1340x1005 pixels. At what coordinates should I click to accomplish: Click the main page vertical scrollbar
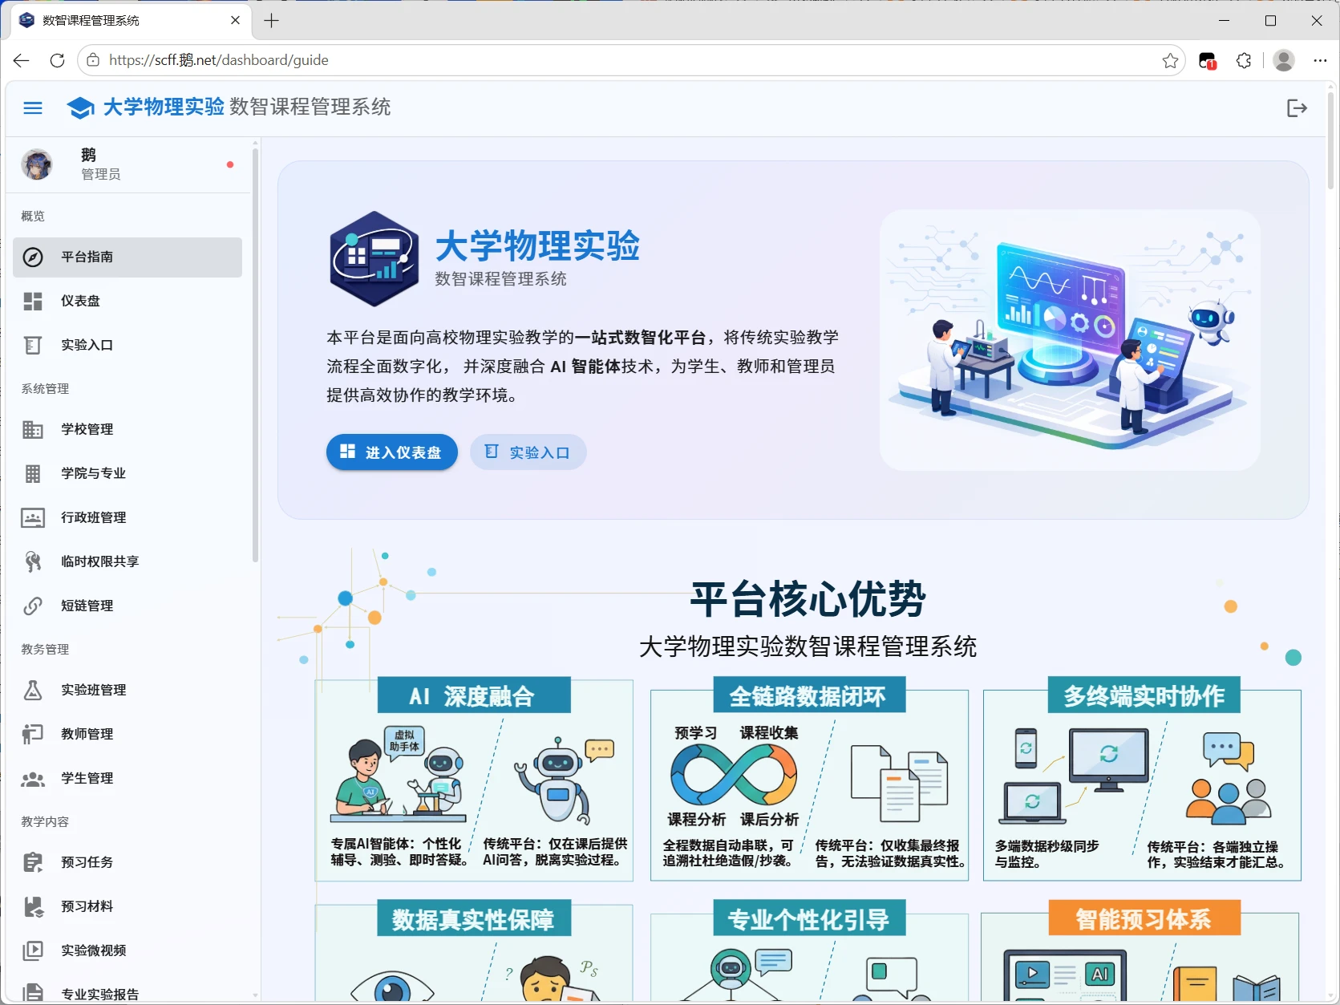(x=1331, y=142)
